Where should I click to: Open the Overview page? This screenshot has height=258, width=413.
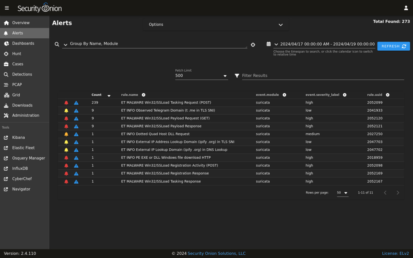tap(25, 23)
